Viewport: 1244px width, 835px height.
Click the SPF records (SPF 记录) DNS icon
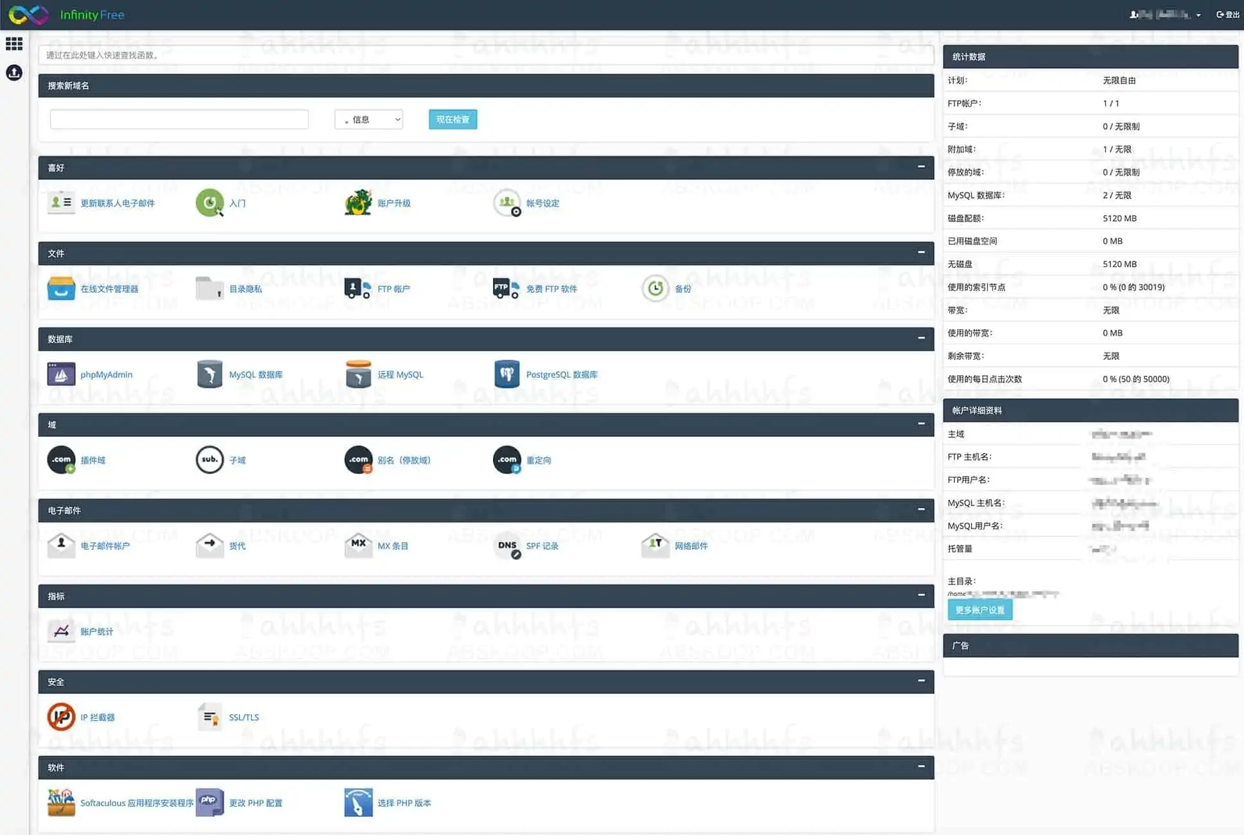coord(506,546)
